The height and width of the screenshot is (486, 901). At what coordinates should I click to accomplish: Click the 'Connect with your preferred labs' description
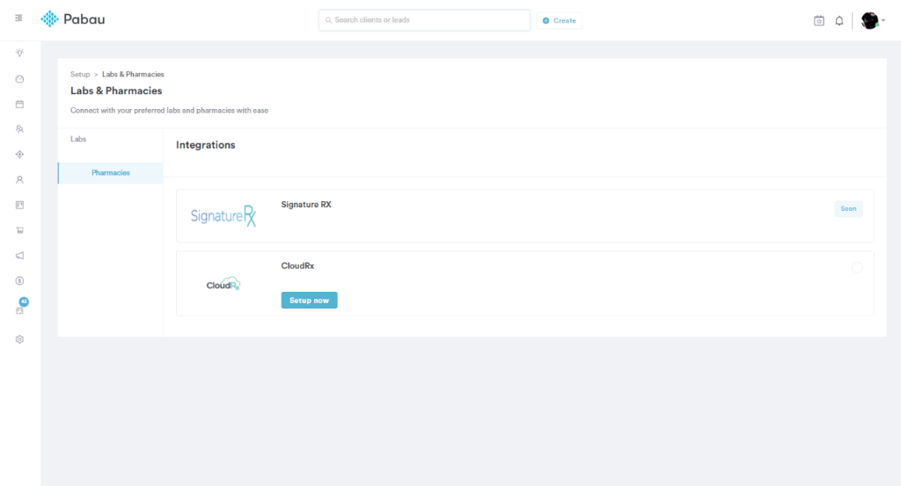(169, 110)
